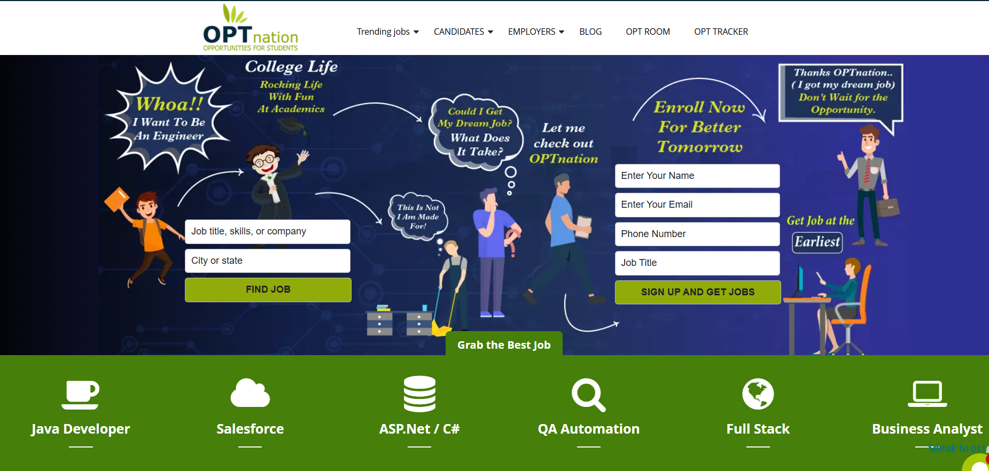
Task: Focus the Job title, skills, or company field
Action: 268,231
